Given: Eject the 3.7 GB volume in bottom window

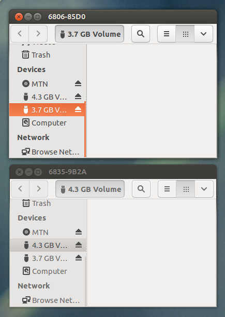Looking at the screenshot, I should tap(79, 258).
